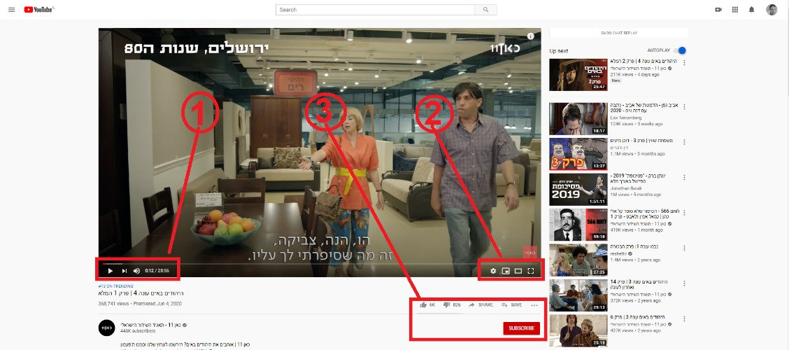The height and width of the screenshot is (350, 789).
Task: Play the video
Action: (x=111, y=271)
